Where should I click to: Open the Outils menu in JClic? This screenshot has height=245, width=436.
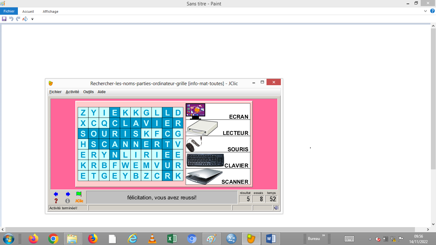pos(88,92)
